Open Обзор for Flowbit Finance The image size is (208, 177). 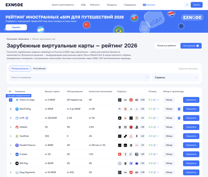pos(169,145)
